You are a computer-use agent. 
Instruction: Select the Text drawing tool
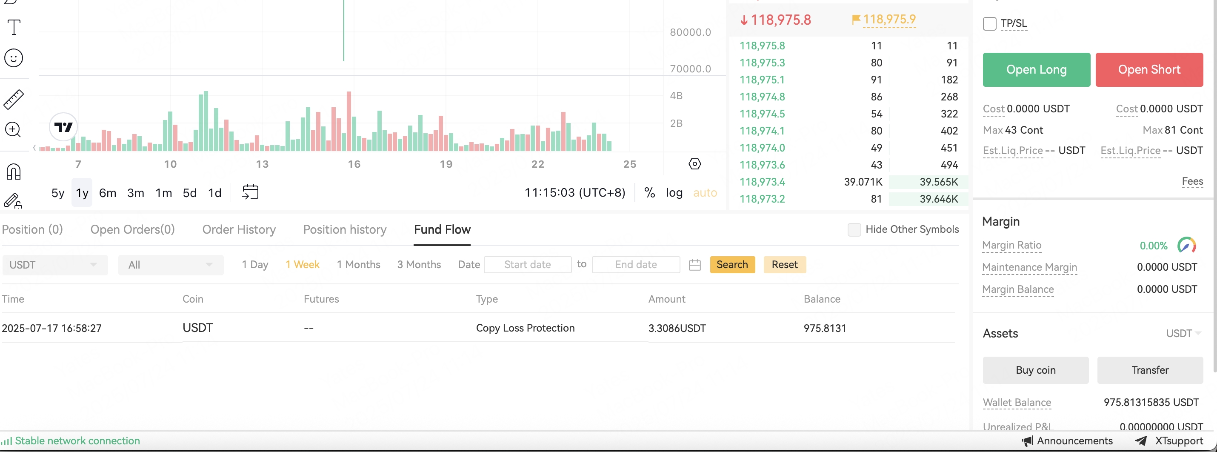pyautogui.click(x=14, y=27)
